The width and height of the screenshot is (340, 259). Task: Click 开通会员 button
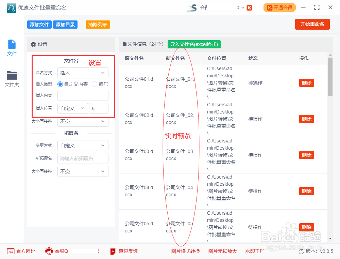[279, 7]
